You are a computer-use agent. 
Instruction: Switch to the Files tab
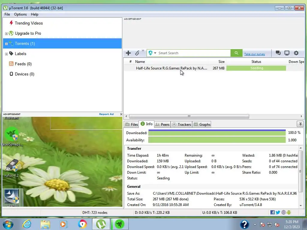point(132,124)
